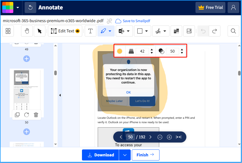The height and width of the screenshot is (163, 242).
Task: Select the arrow pointer tool
Action: pos(40,31)
